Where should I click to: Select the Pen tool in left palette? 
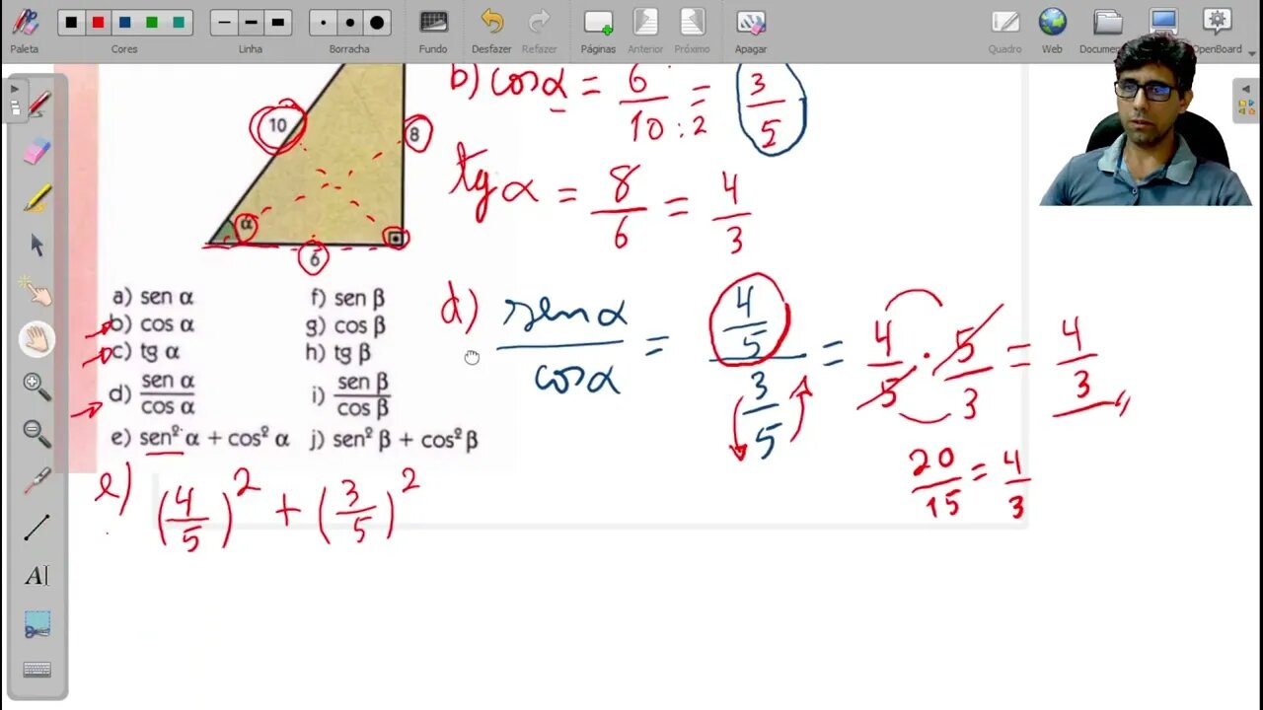(37, 104)
